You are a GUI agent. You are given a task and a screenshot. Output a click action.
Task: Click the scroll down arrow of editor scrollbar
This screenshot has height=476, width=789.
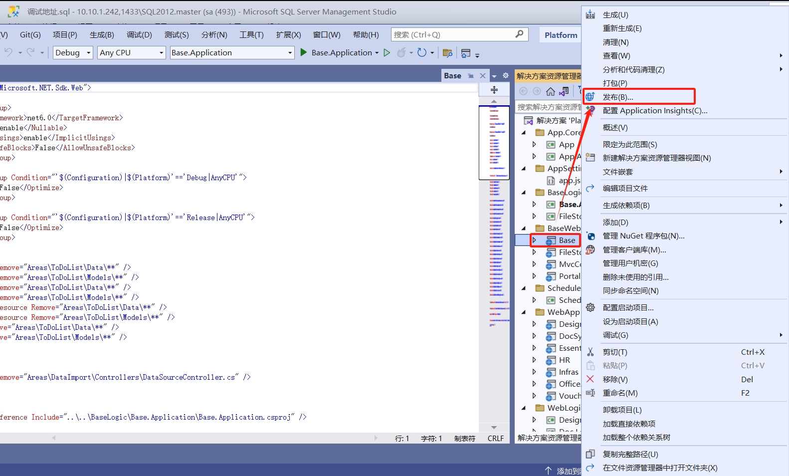tap(494, 428)
